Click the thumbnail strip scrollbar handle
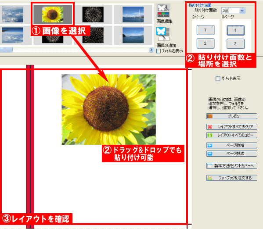 click(6, 50)
